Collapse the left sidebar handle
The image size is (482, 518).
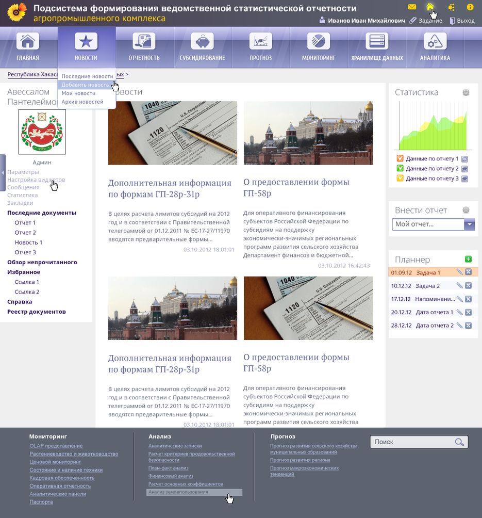pyautogui.click(x=3, y=173)
